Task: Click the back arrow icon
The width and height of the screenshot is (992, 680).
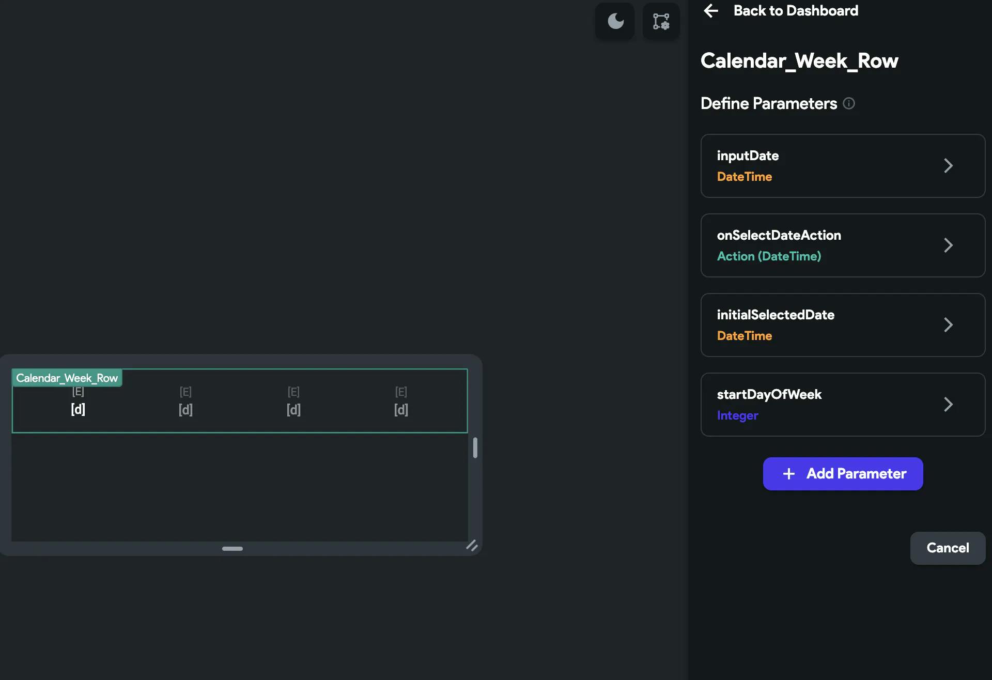Action: (x=711, y=11)
